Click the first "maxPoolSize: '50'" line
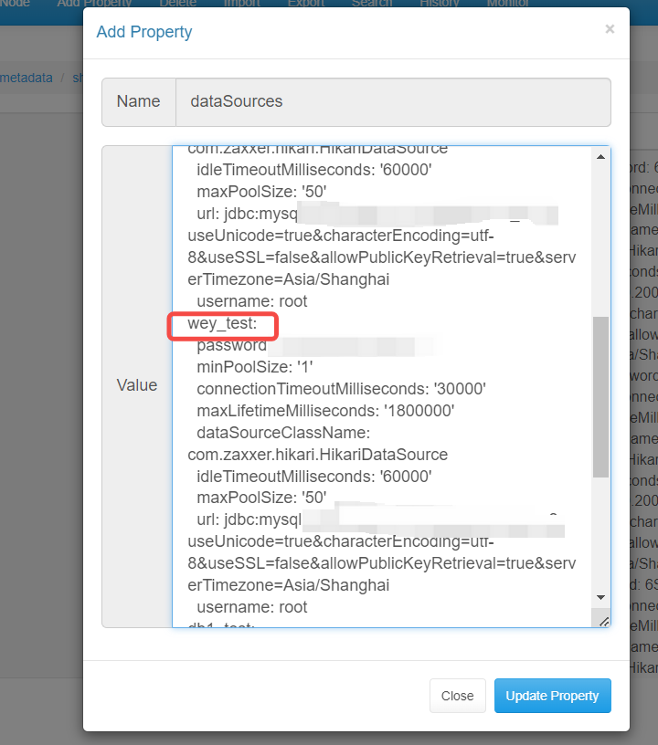Viewport: 658px width, 745px height. 261,192
